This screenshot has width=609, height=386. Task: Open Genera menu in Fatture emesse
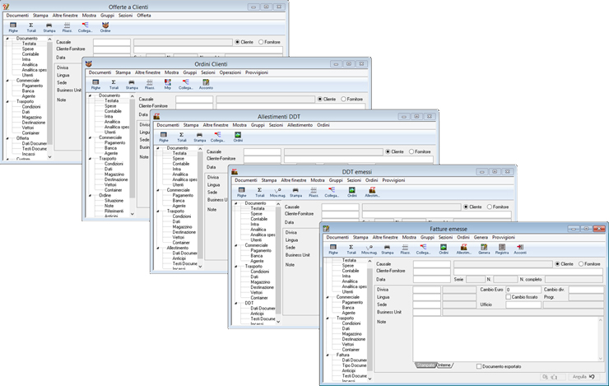(481, 237)
